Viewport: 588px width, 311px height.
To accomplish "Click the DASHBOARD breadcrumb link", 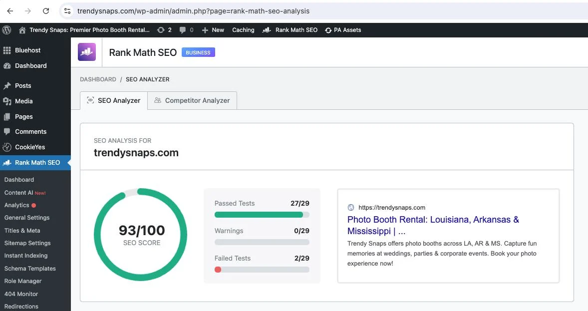I will (98, 79).
